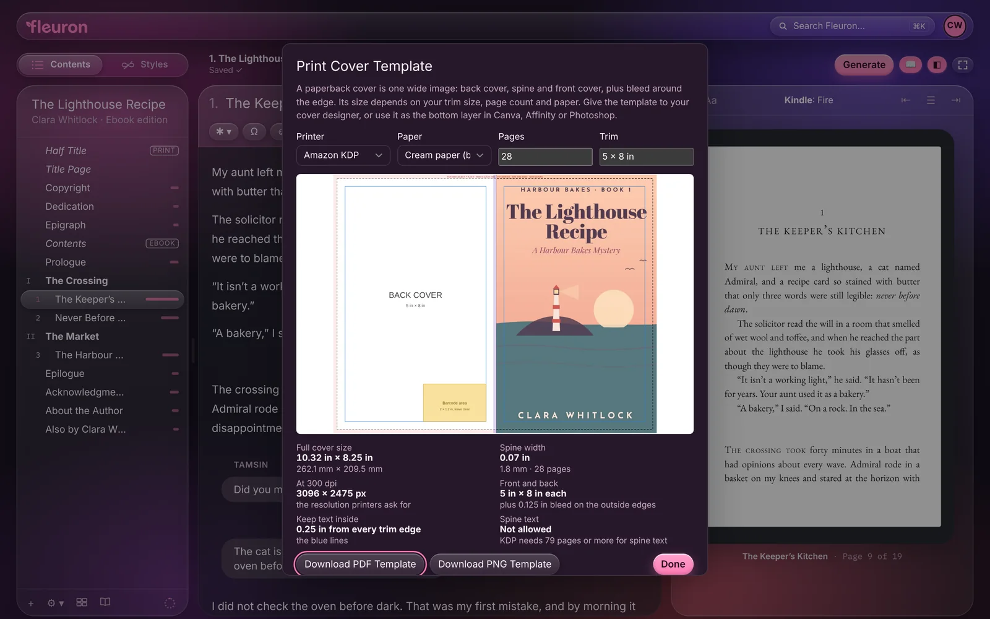Click Done to close the dialog
The width and height of the screenshot is (990, 619).
pos(673,564)
